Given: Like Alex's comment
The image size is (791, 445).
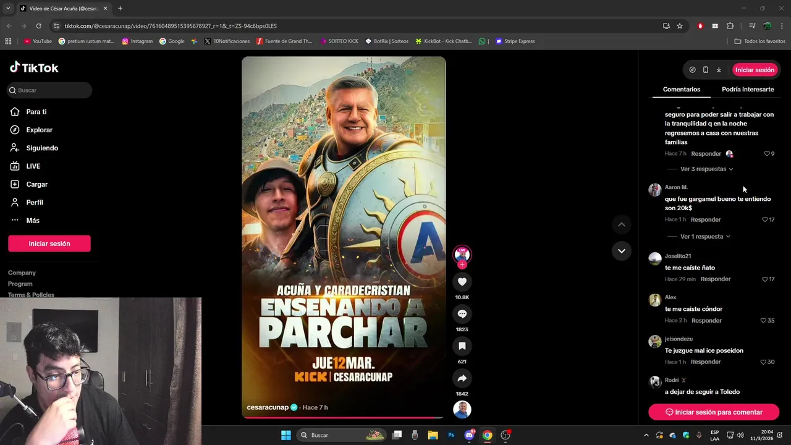Looking at the screenshot, I should [x=763, y=320].
